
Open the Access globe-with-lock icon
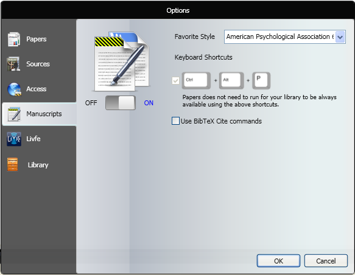pos(14,89)
